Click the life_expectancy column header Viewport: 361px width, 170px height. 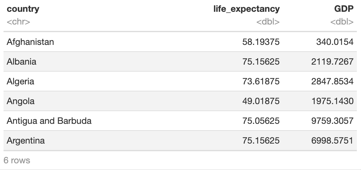click(x=246, y=9)
